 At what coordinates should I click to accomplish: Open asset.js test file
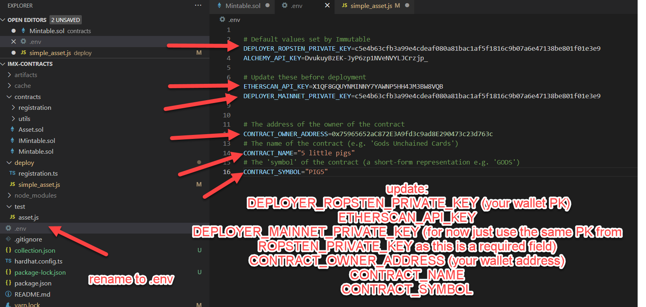[28, 217]
